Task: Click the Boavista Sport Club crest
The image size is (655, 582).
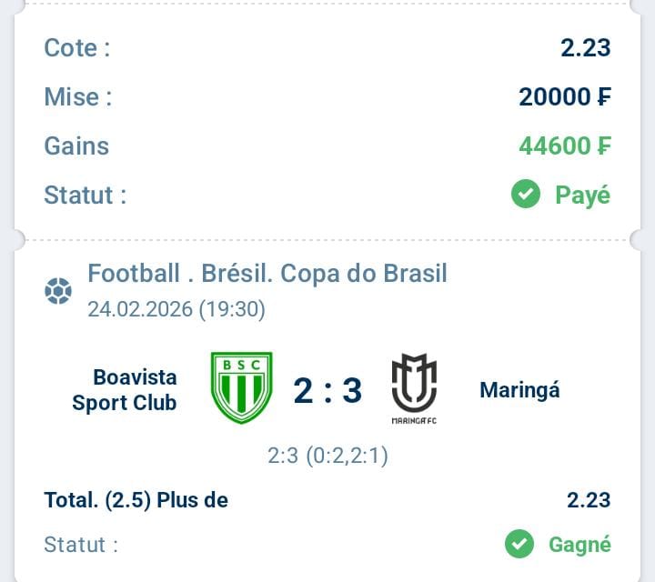Action: tap(242, 388)
